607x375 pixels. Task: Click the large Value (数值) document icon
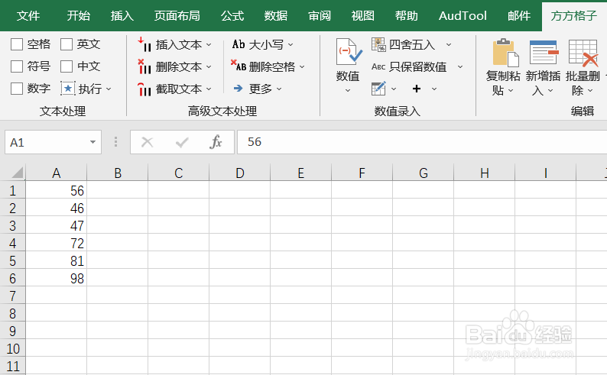tap(349, 52)
